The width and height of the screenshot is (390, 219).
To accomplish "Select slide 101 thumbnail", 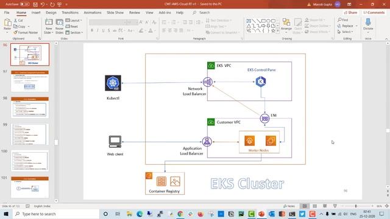I will pyautogui.click(x=30, y=187).
